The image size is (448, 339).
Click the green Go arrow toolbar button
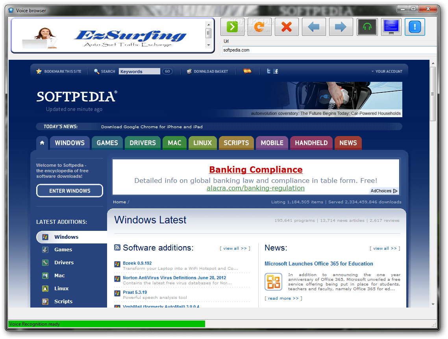point(232,27)
